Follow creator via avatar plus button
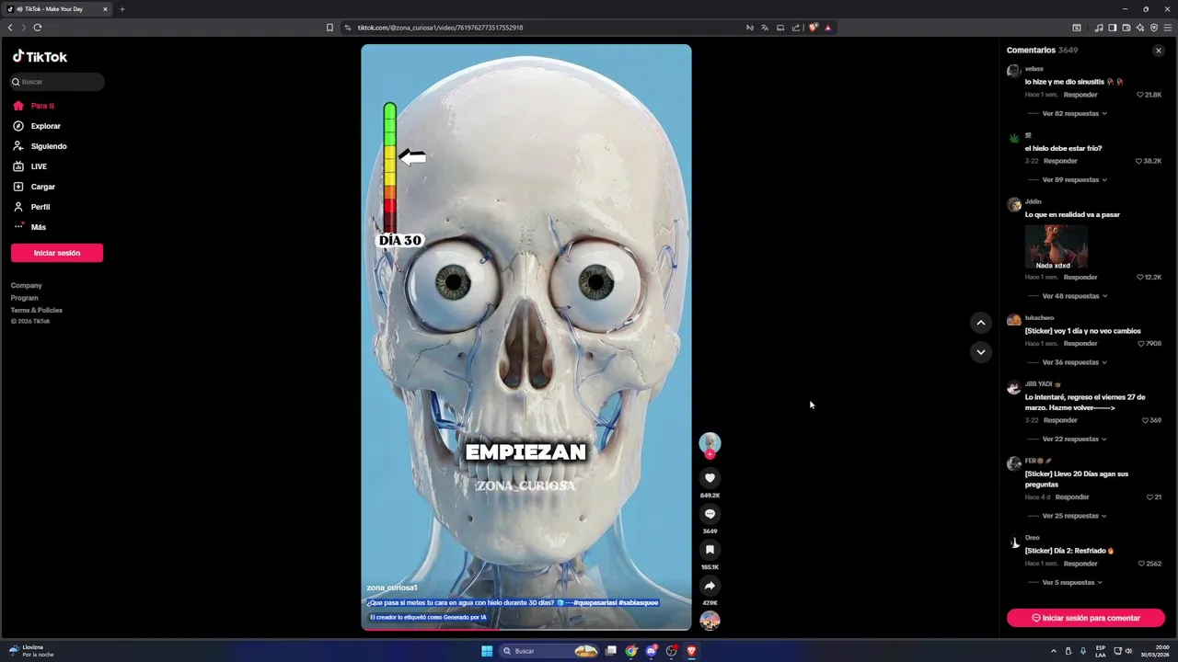 (x=710, y=454)
